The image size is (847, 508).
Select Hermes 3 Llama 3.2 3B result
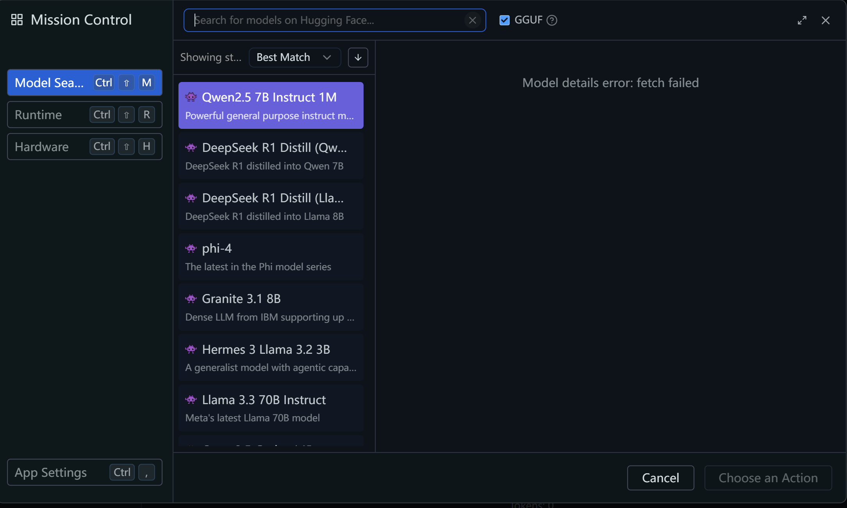(x=271, y=358)
